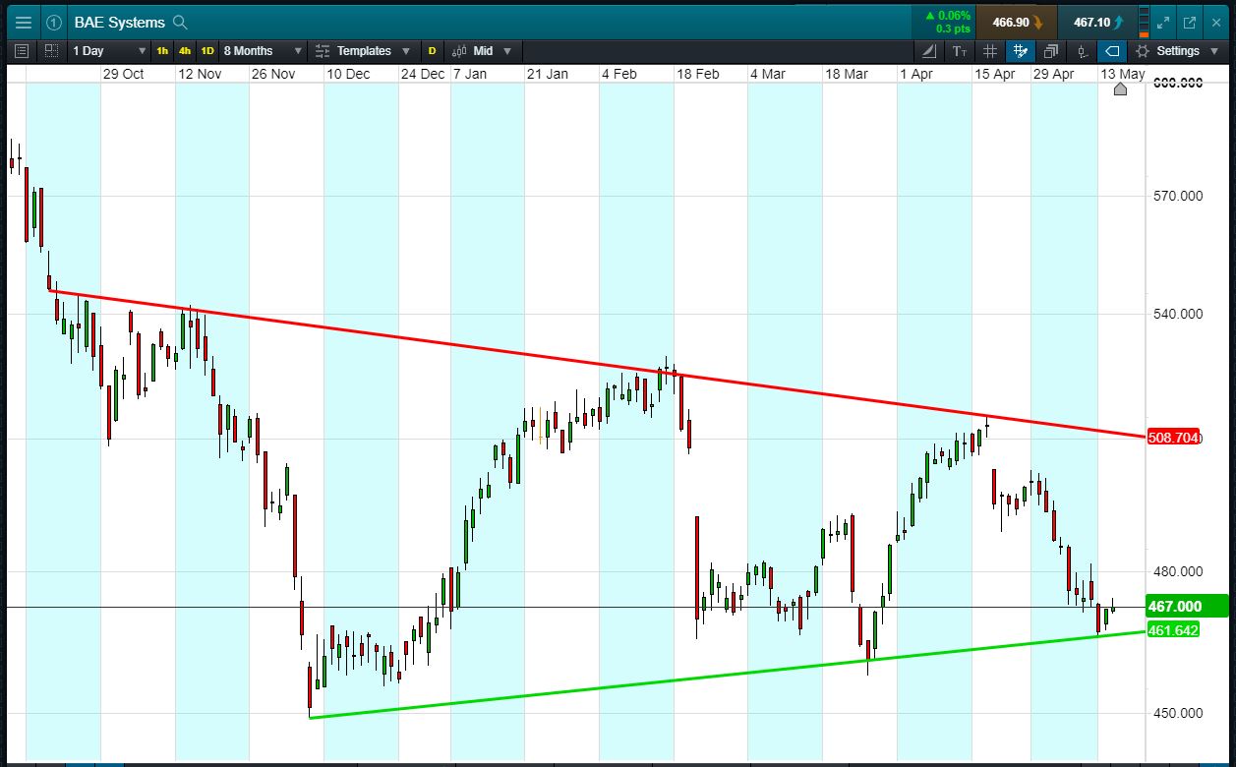Click the 13 May date label
Viewport: 1236px width, 767px height.
point(1122,74)
